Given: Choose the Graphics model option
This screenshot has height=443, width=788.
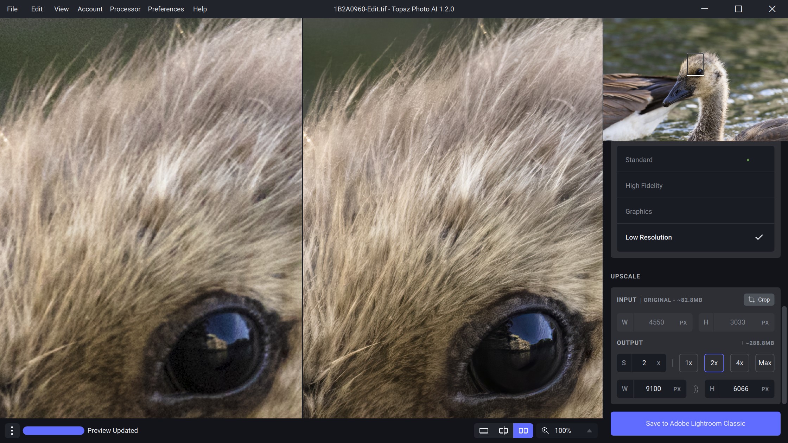Looking at the screenshot, I should click(638, 211).
